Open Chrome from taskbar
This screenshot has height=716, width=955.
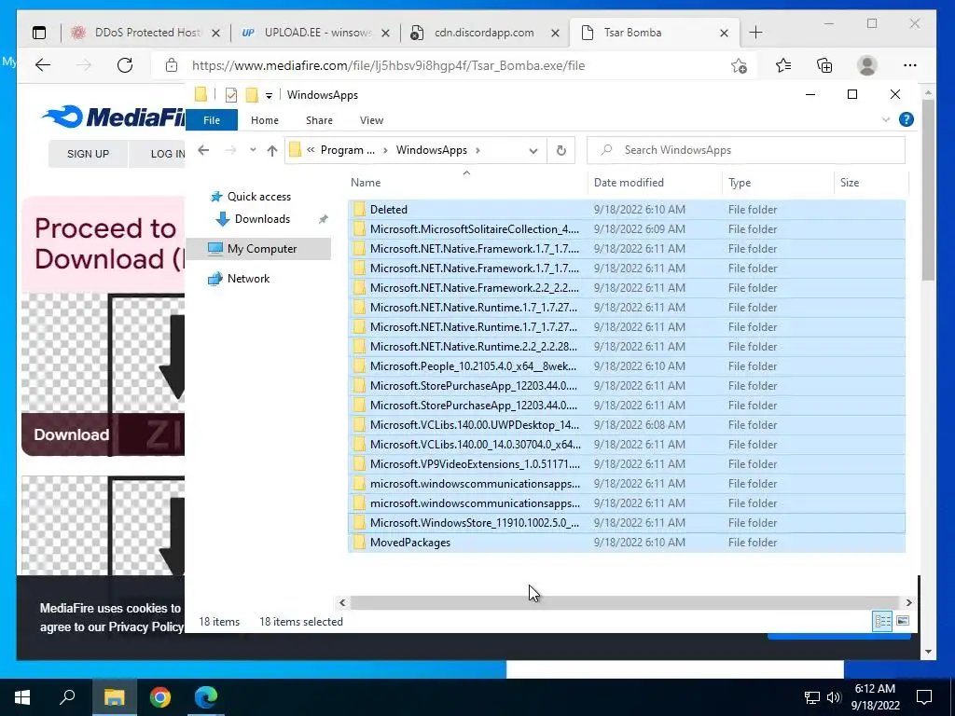tap(160, 697)
